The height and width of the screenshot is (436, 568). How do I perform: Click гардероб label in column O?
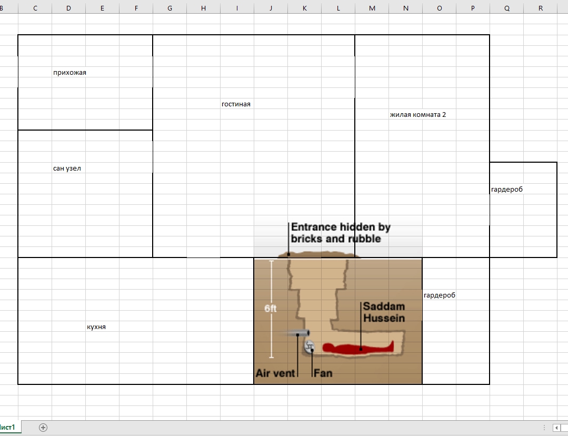440,295
